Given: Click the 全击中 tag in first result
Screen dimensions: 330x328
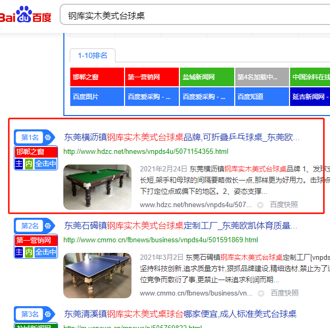Looking at the screenshot, I should pyautogui.click(x=46, y=164).
